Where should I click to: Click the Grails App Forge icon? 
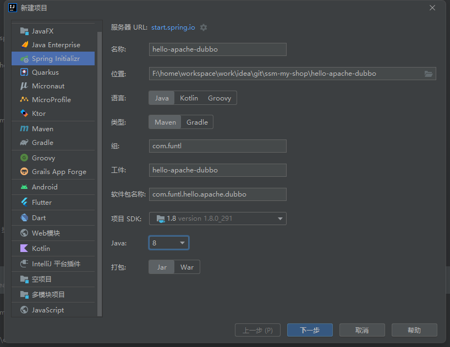[x=24, y=171]
